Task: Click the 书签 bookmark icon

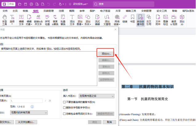Action: (x=132, y=20)
